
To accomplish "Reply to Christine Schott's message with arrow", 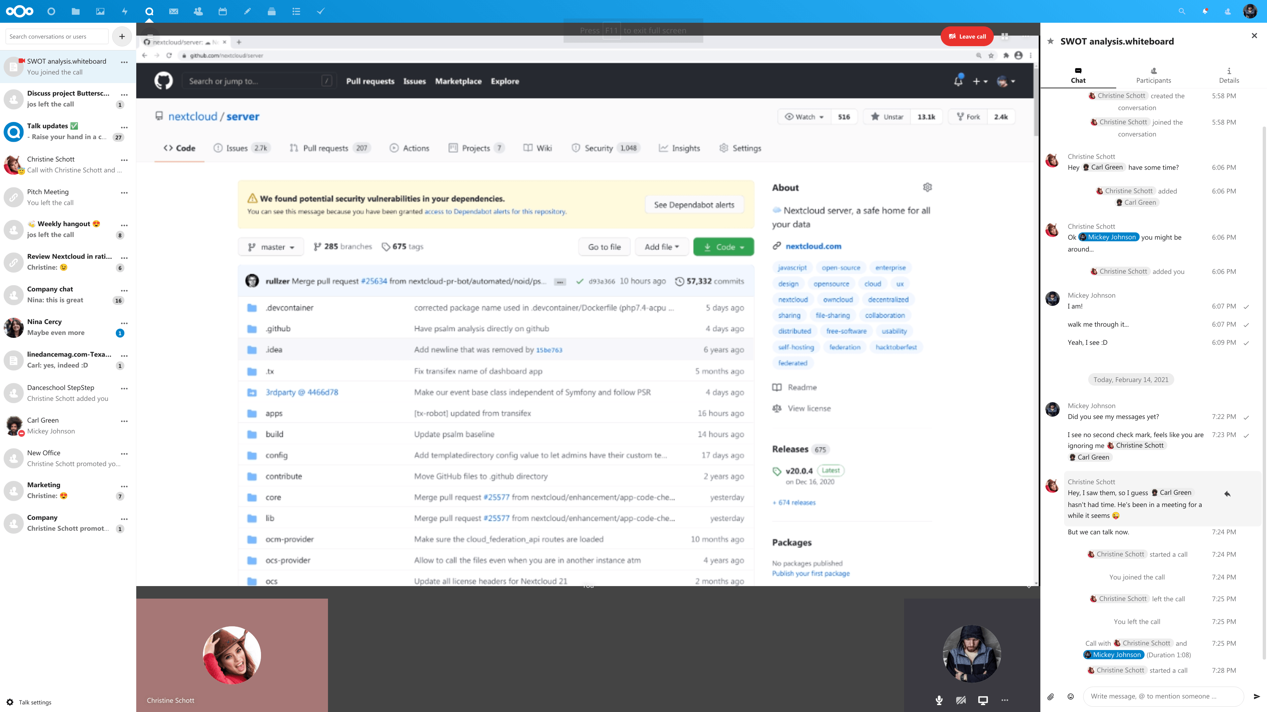I will tap(1227, 493).
